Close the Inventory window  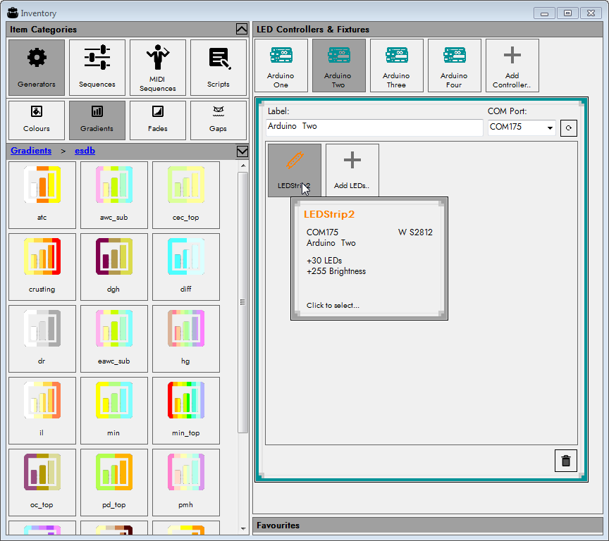point(591,13)
